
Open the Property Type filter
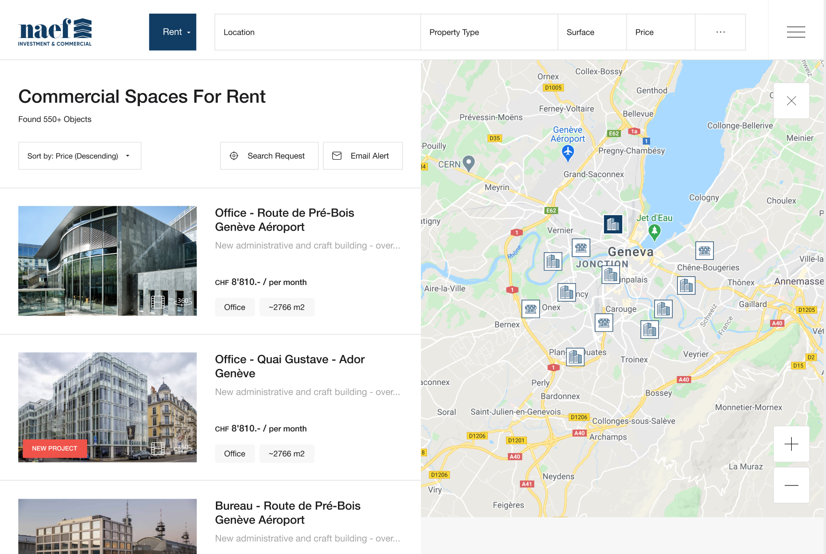coord(489,32)
